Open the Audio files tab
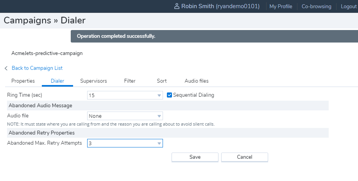358x181 pixels. click(x=197, y=81)
